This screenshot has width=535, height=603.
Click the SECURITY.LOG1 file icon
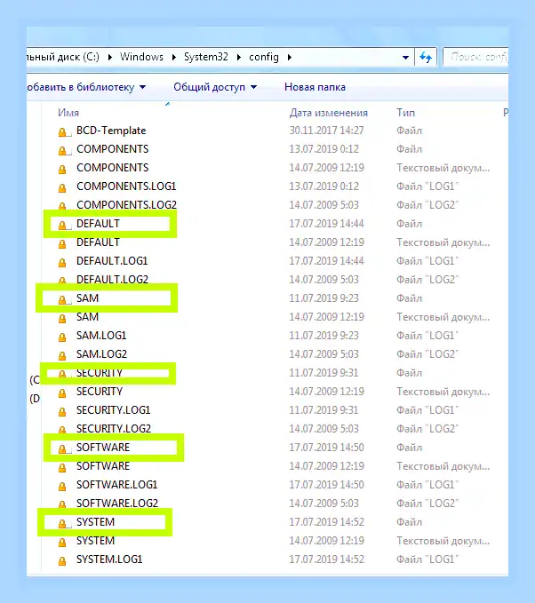[62, 412]
